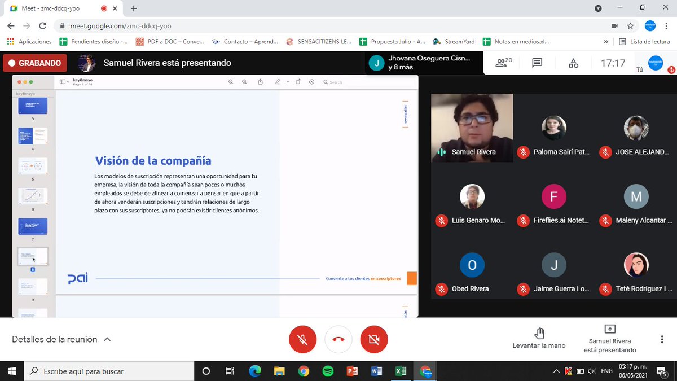
Task: Select the markup pen tool
Action: coord(278,82)
